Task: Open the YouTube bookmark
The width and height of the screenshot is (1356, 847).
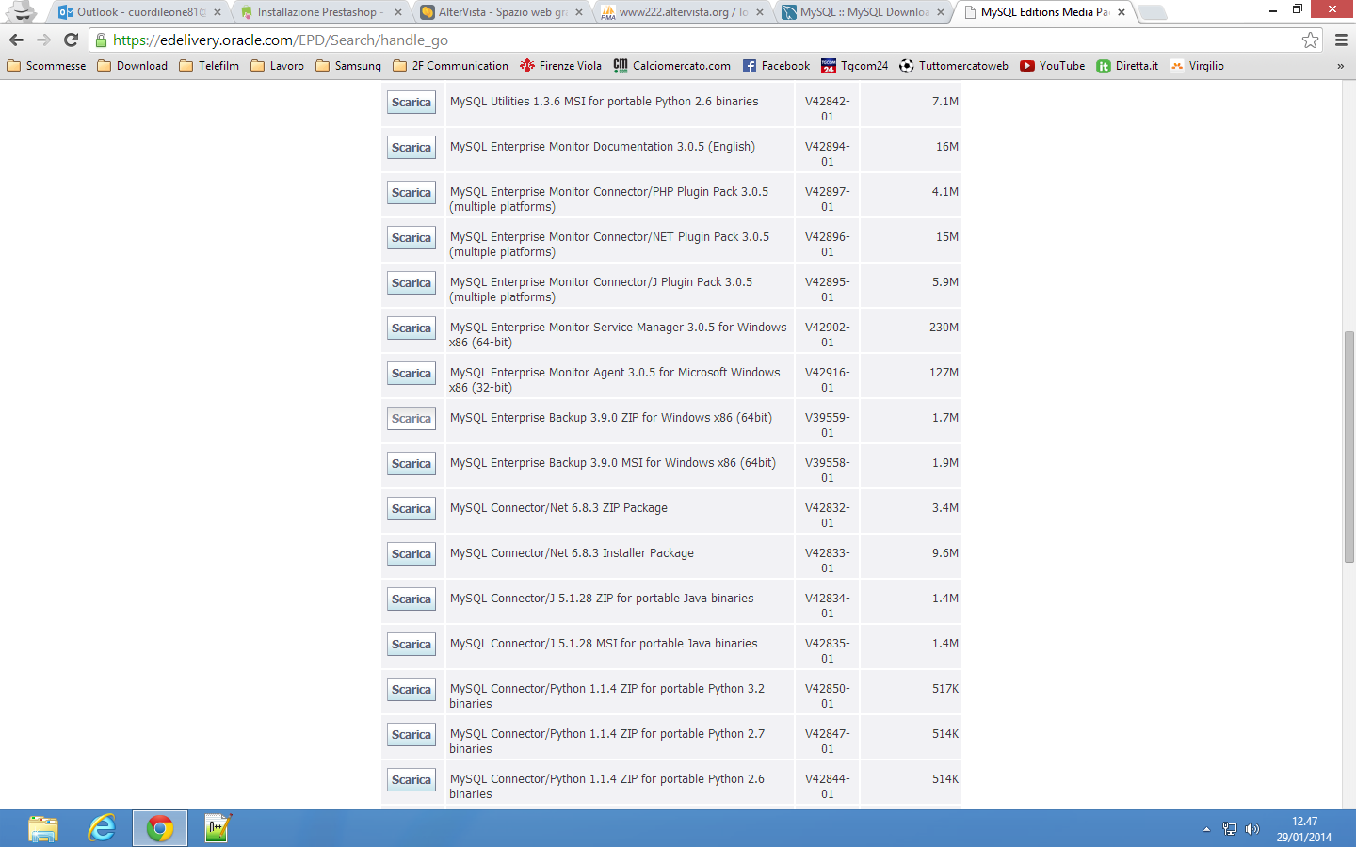Action: [x=1052, y=66]
